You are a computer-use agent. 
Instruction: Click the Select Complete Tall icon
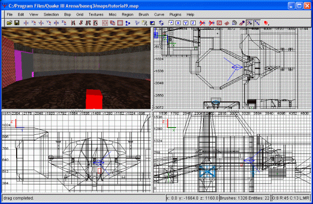click(73, 23)
